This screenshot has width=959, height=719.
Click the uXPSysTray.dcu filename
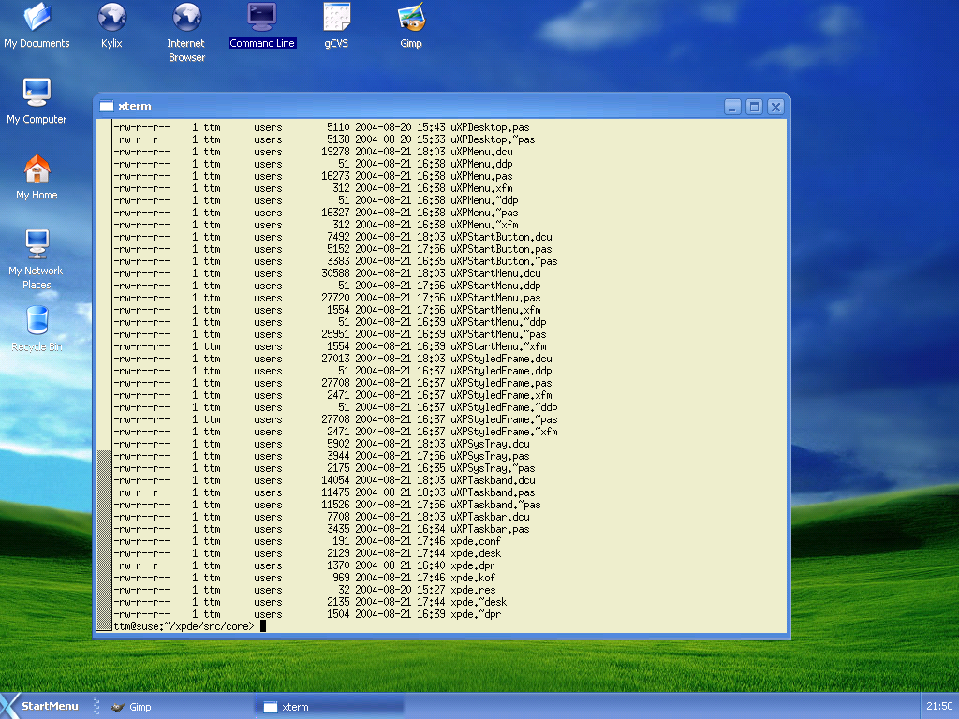pyautogui.click(x=490, y=444)
